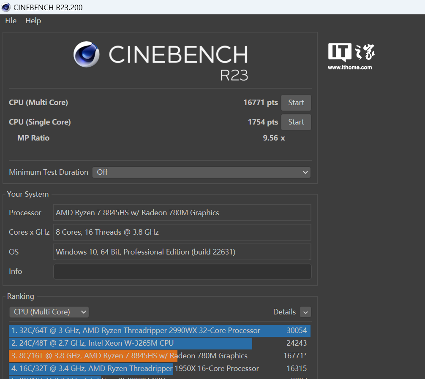Start the CPU Single Core test
This screenshot has width=425, height=379.
(296, 122)
